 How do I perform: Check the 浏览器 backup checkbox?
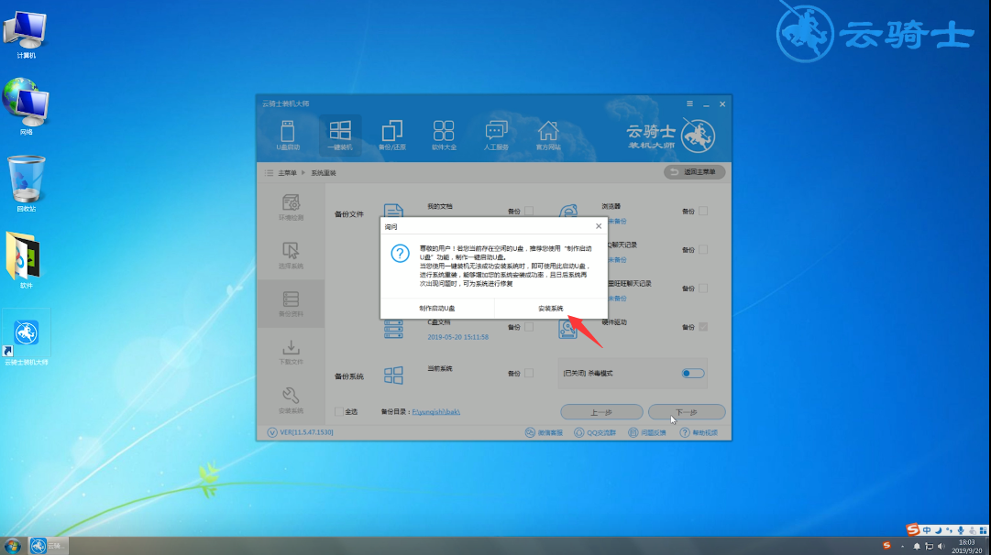pos(703,211)
